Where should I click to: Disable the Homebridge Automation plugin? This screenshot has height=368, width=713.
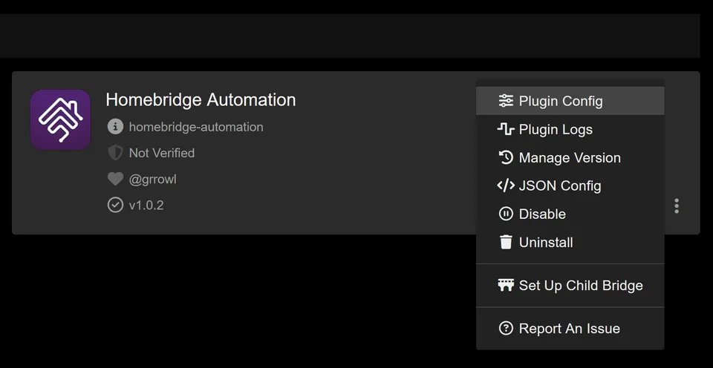point(570,214)
